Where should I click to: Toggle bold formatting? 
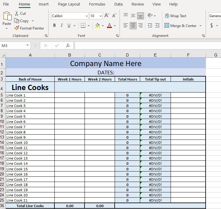54,26
